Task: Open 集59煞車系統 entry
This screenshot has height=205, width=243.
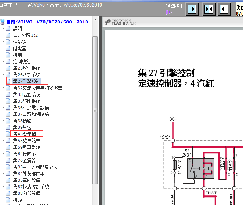Action: coord(26,147)
